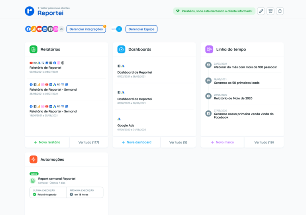306x215 pixels.
Task: Click the Reportei client title
Action: [50, 13]
